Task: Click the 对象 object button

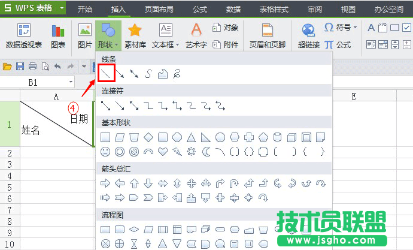Action: pos(225,28)
